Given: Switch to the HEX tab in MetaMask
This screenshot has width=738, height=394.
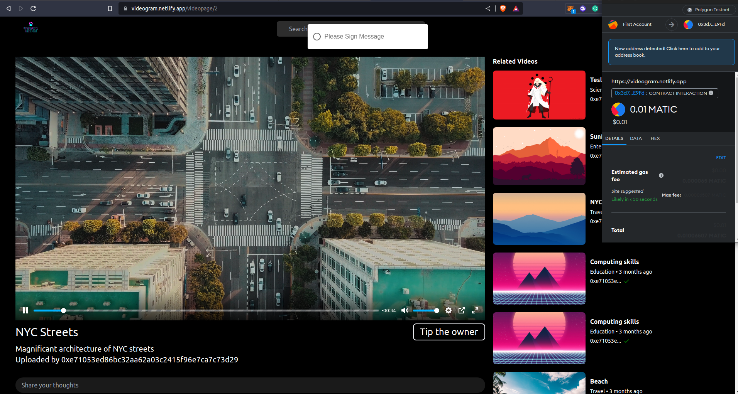Looking at the screenshot, I should [655, 138].
